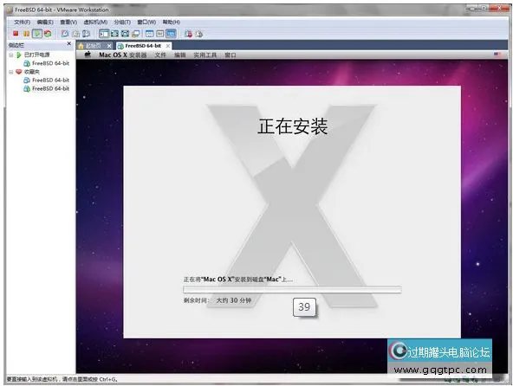
Task: Open Mac OS X 安装器 menu in guest
Action: 123,55
